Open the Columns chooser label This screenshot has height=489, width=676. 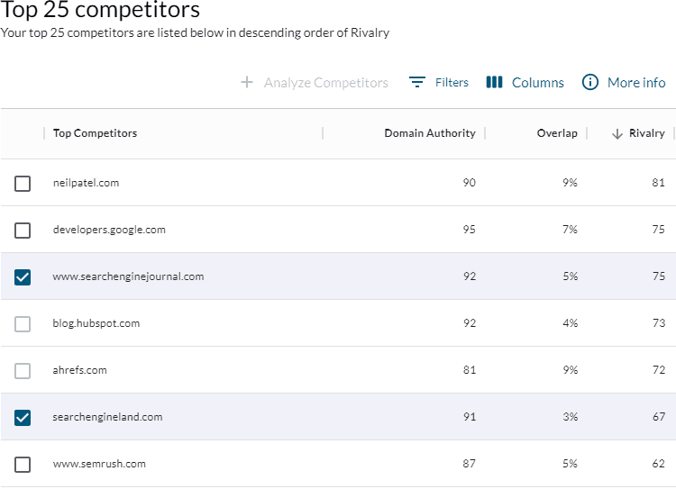[538, 83]
